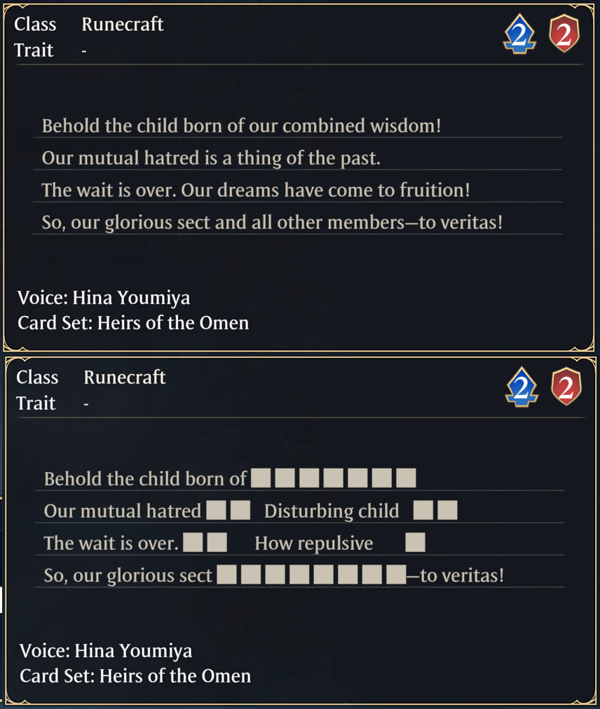Select the "Disturbing child" text in lower panel

point(332,511)
